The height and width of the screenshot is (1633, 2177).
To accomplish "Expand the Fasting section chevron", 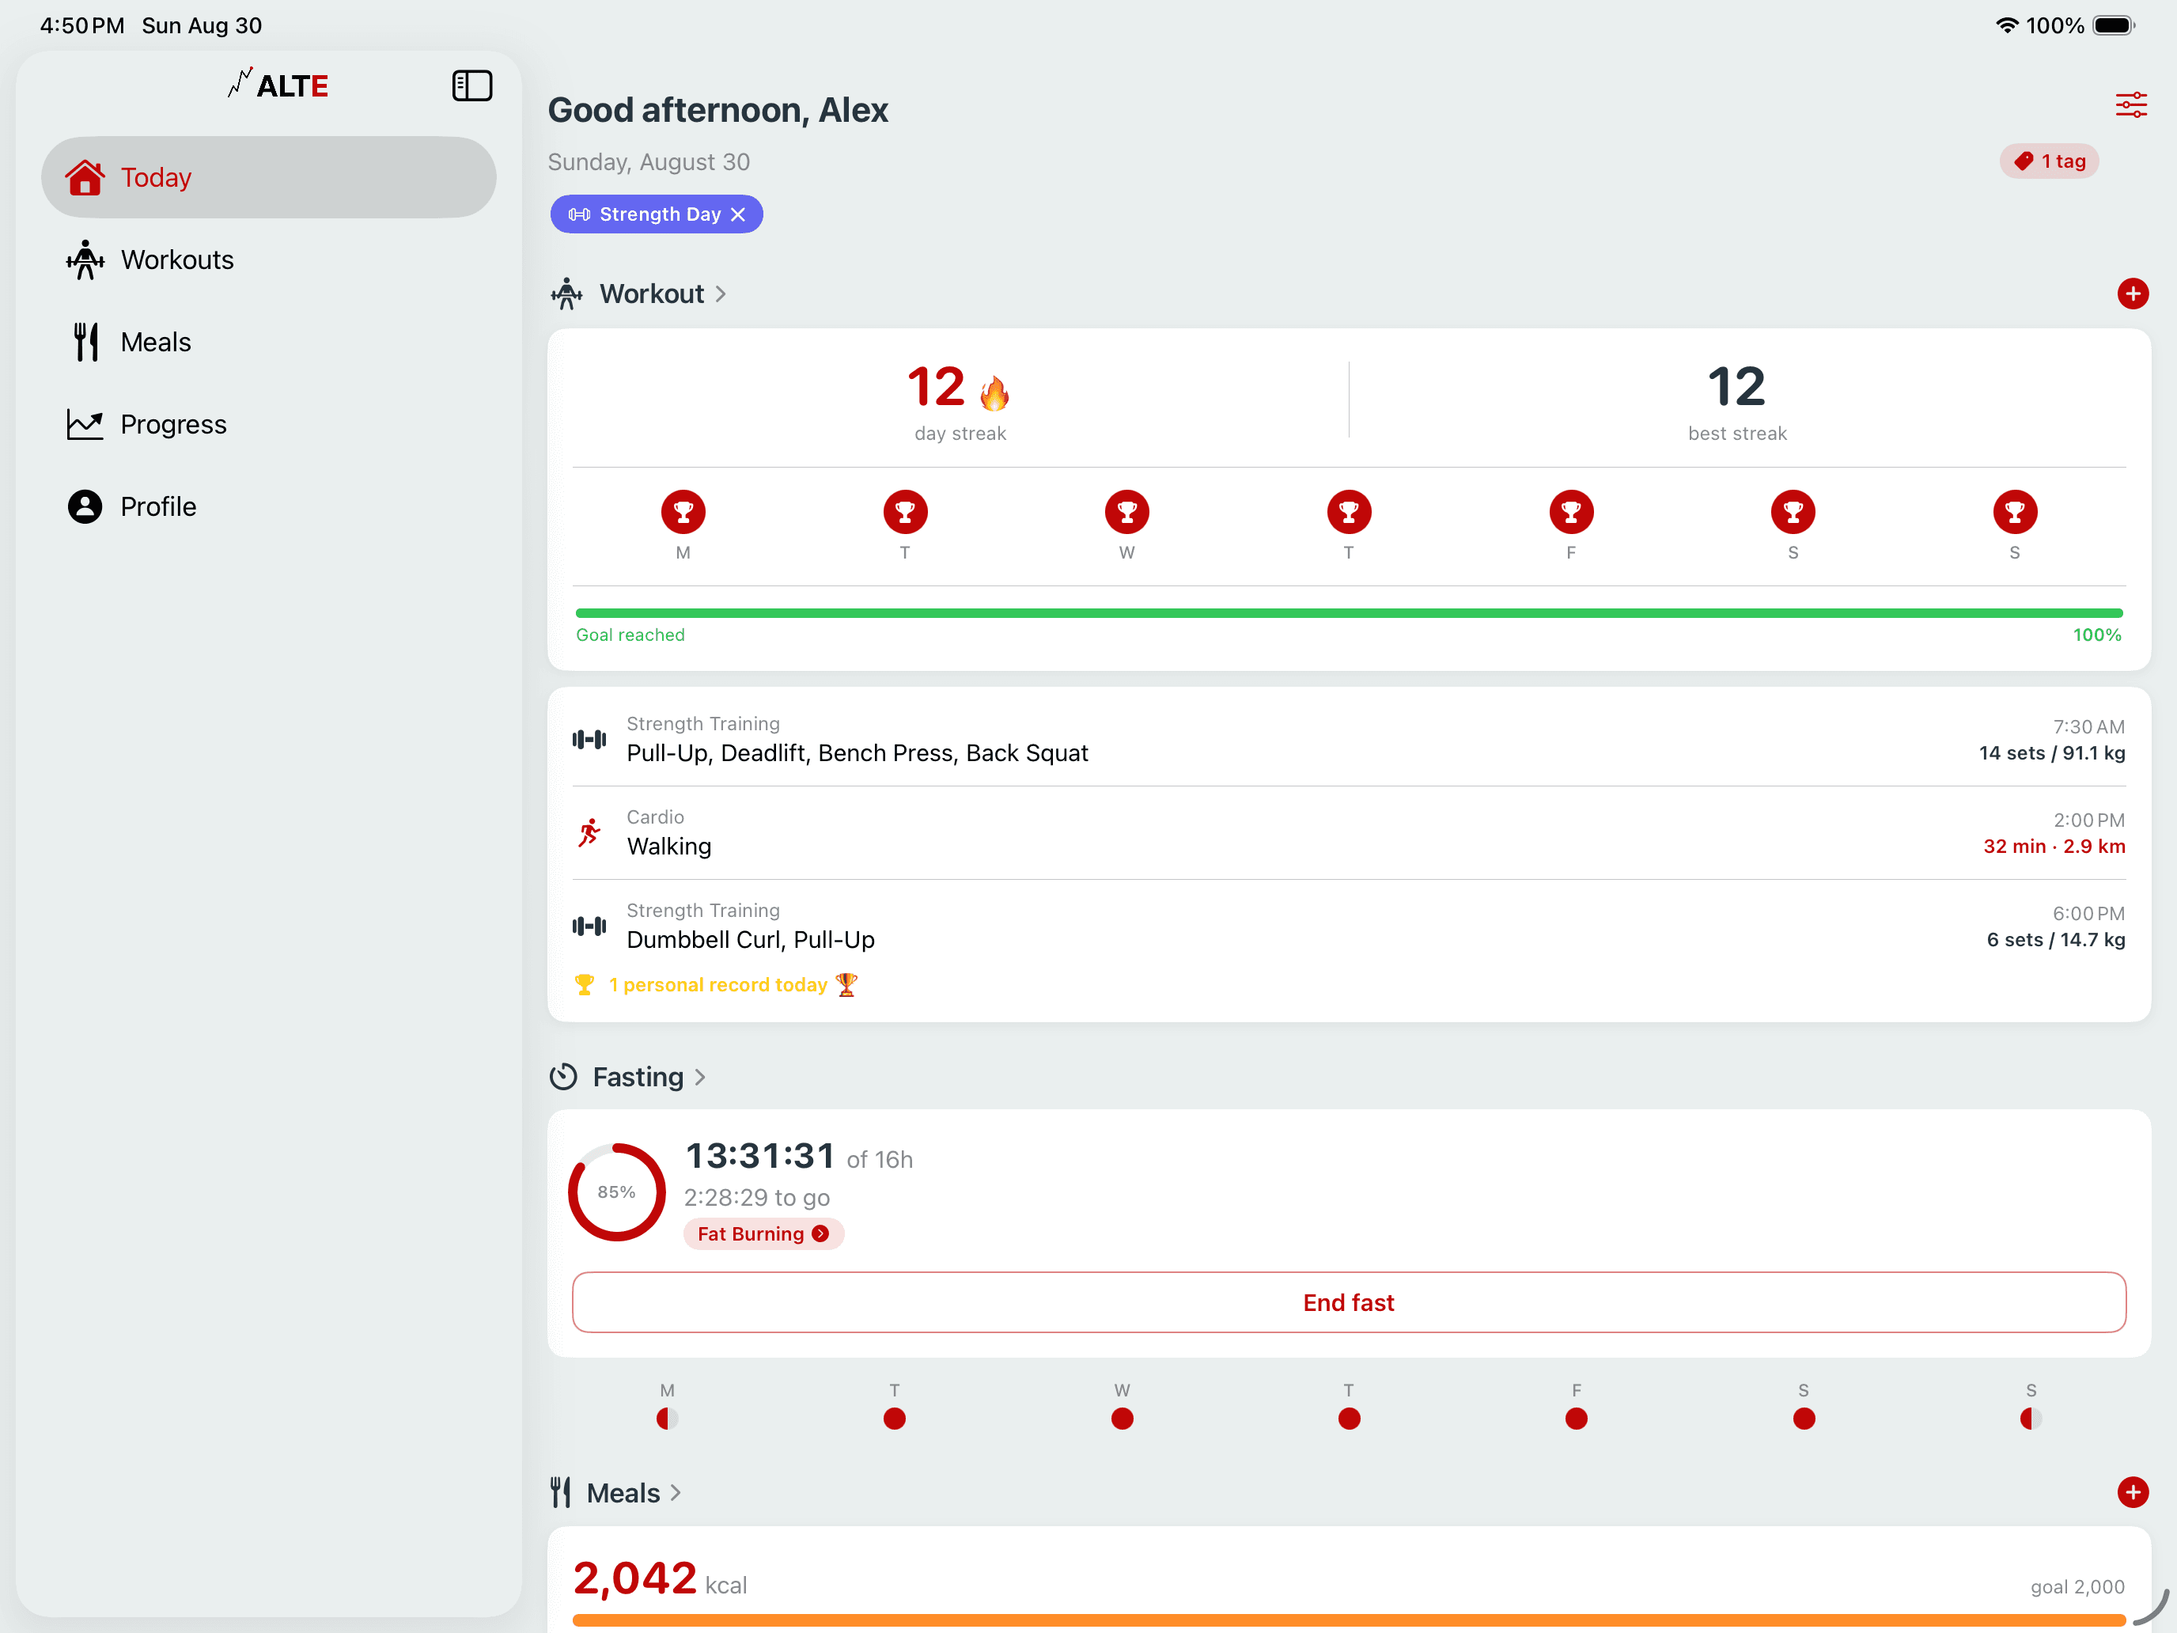I will tap(700, 1078).
